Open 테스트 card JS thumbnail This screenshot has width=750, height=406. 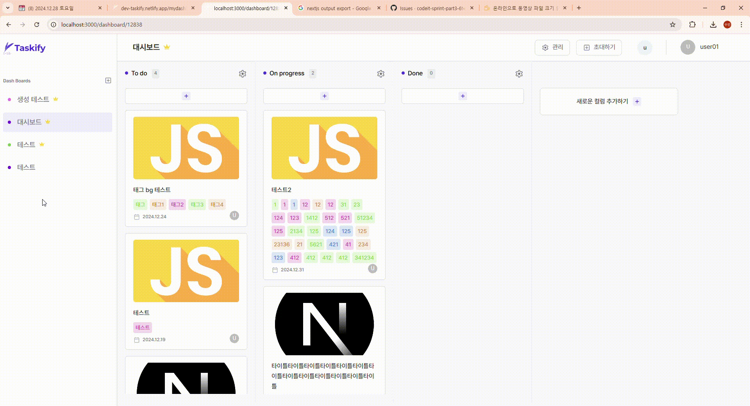[186, 271]
